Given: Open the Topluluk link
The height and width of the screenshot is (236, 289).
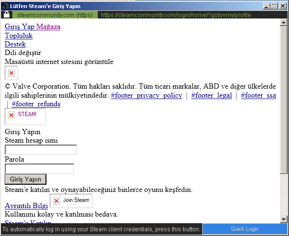Looking at the screenshot, I should click(19, 36).
